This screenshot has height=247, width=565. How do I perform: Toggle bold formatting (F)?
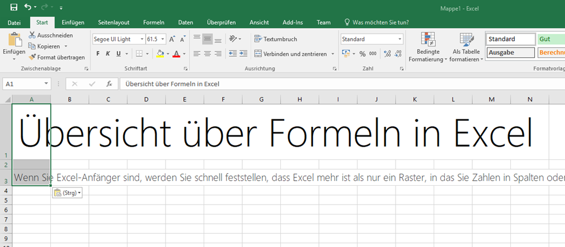98,53
